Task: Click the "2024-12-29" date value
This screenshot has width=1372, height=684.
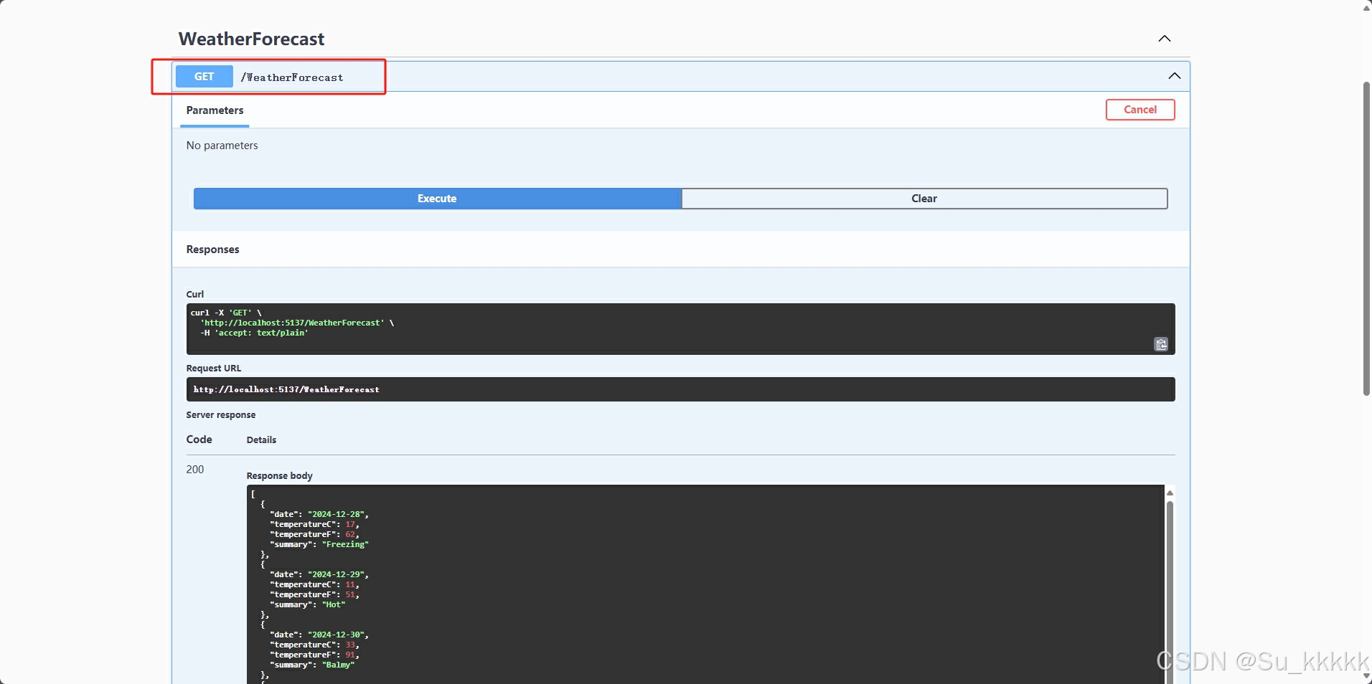Action: click(338, 574)
